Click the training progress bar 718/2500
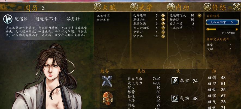 (222, 29)
